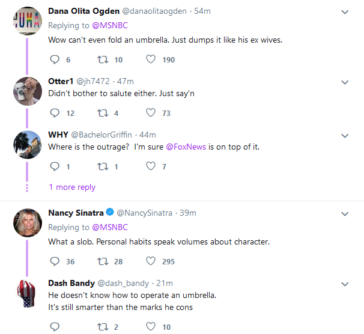The height and width of the screenshot is (334, 364).
Task: Like the tweet by Otter1
Action: point(151,113)
